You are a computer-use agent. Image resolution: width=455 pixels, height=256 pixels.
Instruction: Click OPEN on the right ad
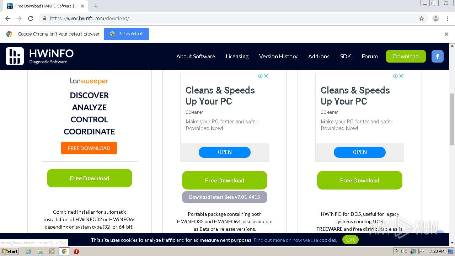tap(360, 152)
